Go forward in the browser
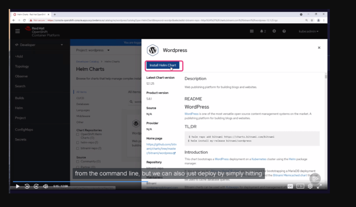 pyautogui.click(x=19, y=20)
